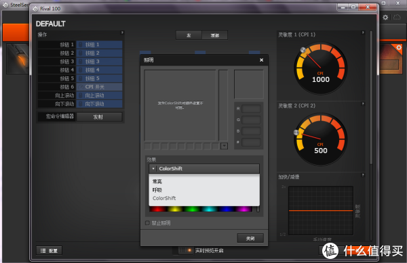This screenshot has height=263, width=407.
Task: Toggle the 实时预览开启 live preview switch
Action: [185, 250]
